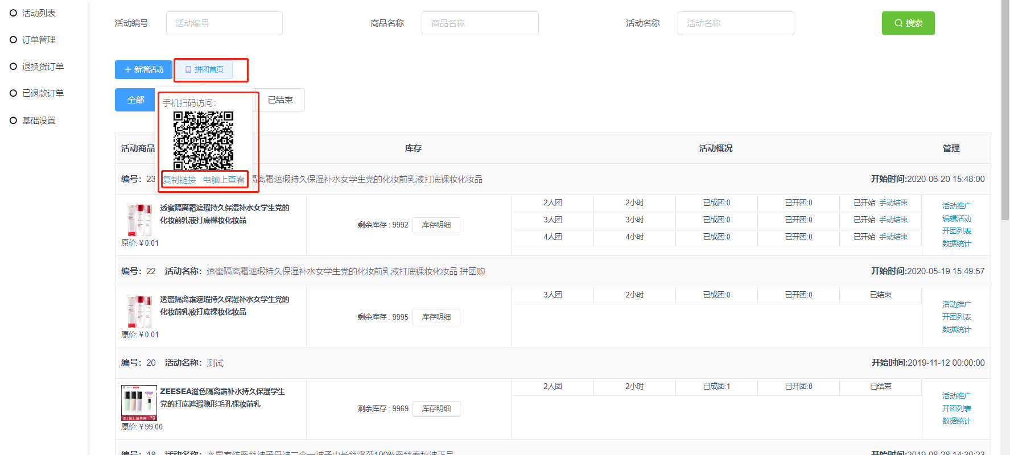Screen dimensions: 1010x455
Task: Click the 活动概况 column header
Action: pos(716,148)
